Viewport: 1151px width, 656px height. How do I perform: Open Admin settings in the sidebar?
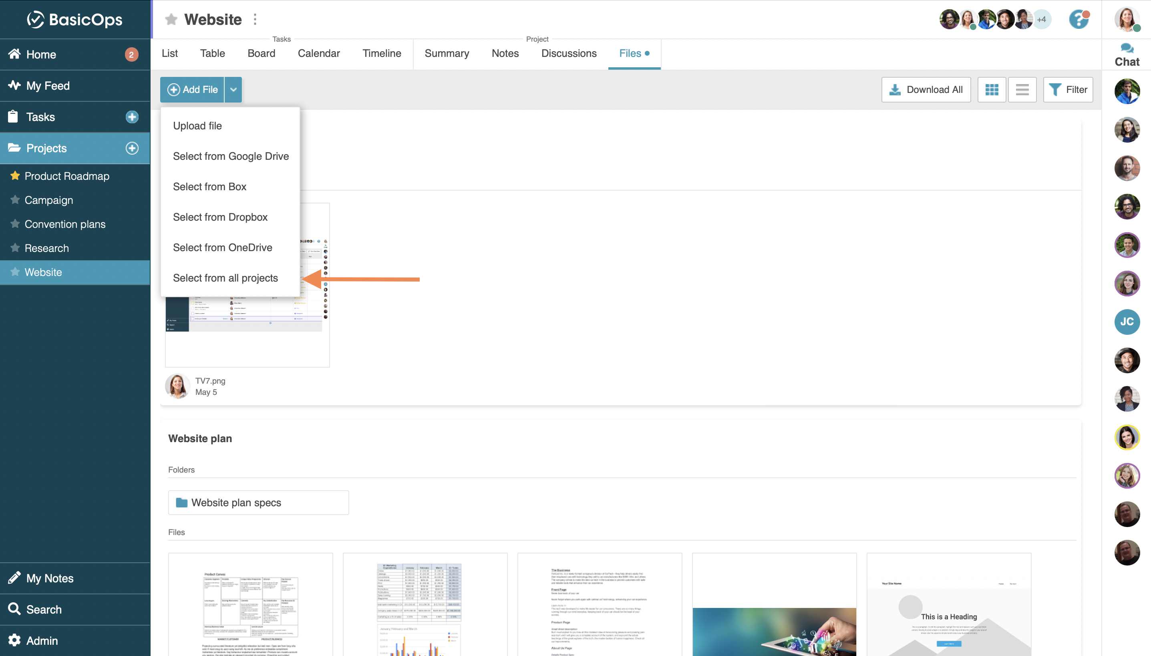tap(75, 641)
